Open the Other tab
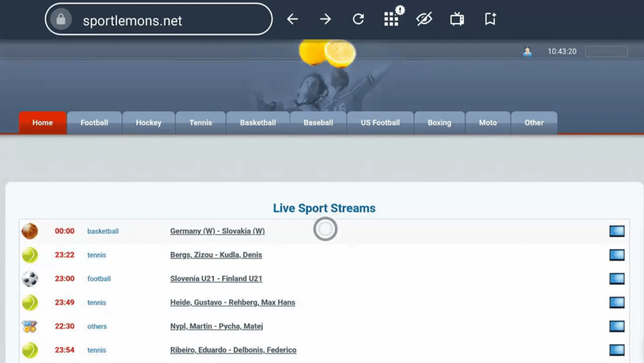Viewport: 644px width, 363px height. [534, 122]
